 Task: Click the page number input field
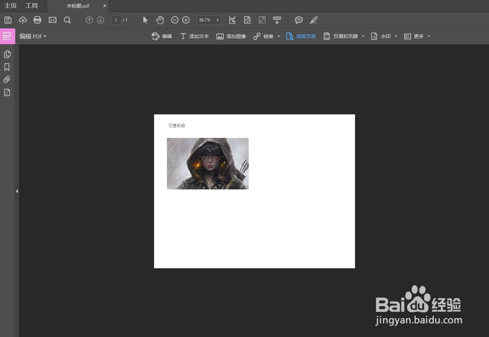pos(116,20)
